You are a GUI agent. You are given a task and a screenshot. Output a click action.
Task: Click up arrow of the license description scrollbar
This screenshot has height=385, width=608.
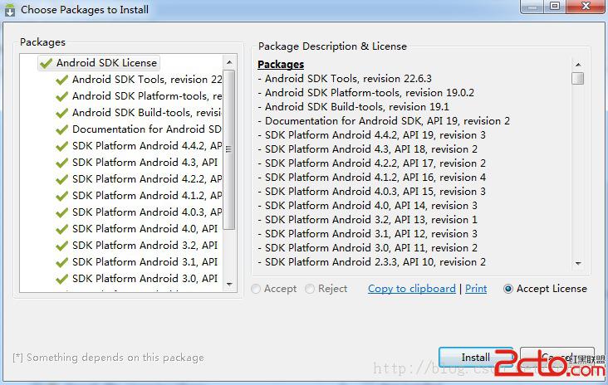tap(577, 63)
